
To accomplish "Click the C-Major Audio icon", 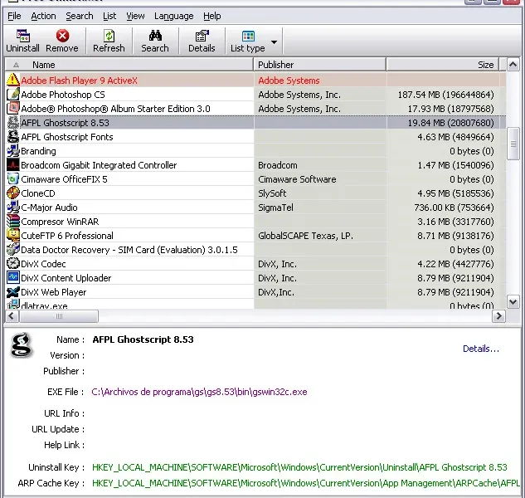I will (x=13, y=207).
